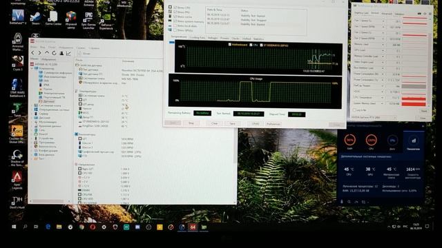Open notification center in system tray
Screen dimensions: 442x248
pos(427,227)
